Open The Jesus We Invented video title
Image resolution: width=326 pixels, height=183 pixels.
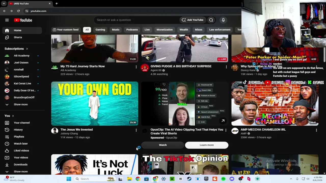tap(76, 130)
